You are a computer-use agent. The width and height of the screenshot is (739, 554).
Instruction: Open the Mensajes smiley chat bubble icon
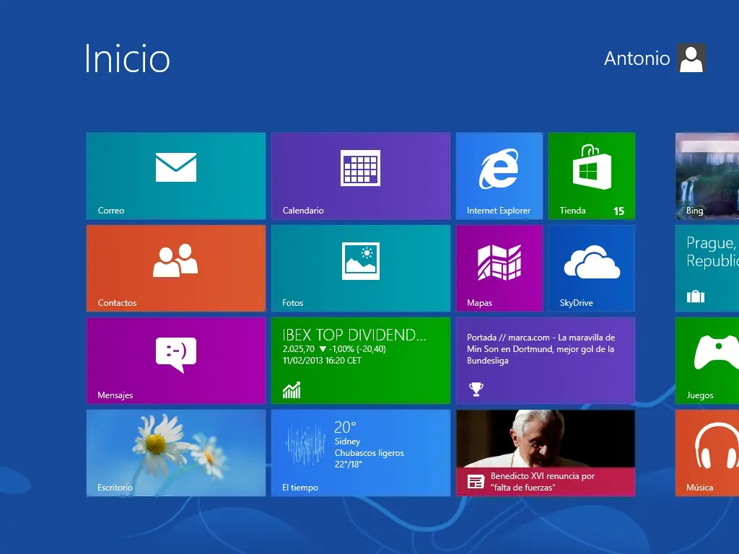(x=176, y=355)
